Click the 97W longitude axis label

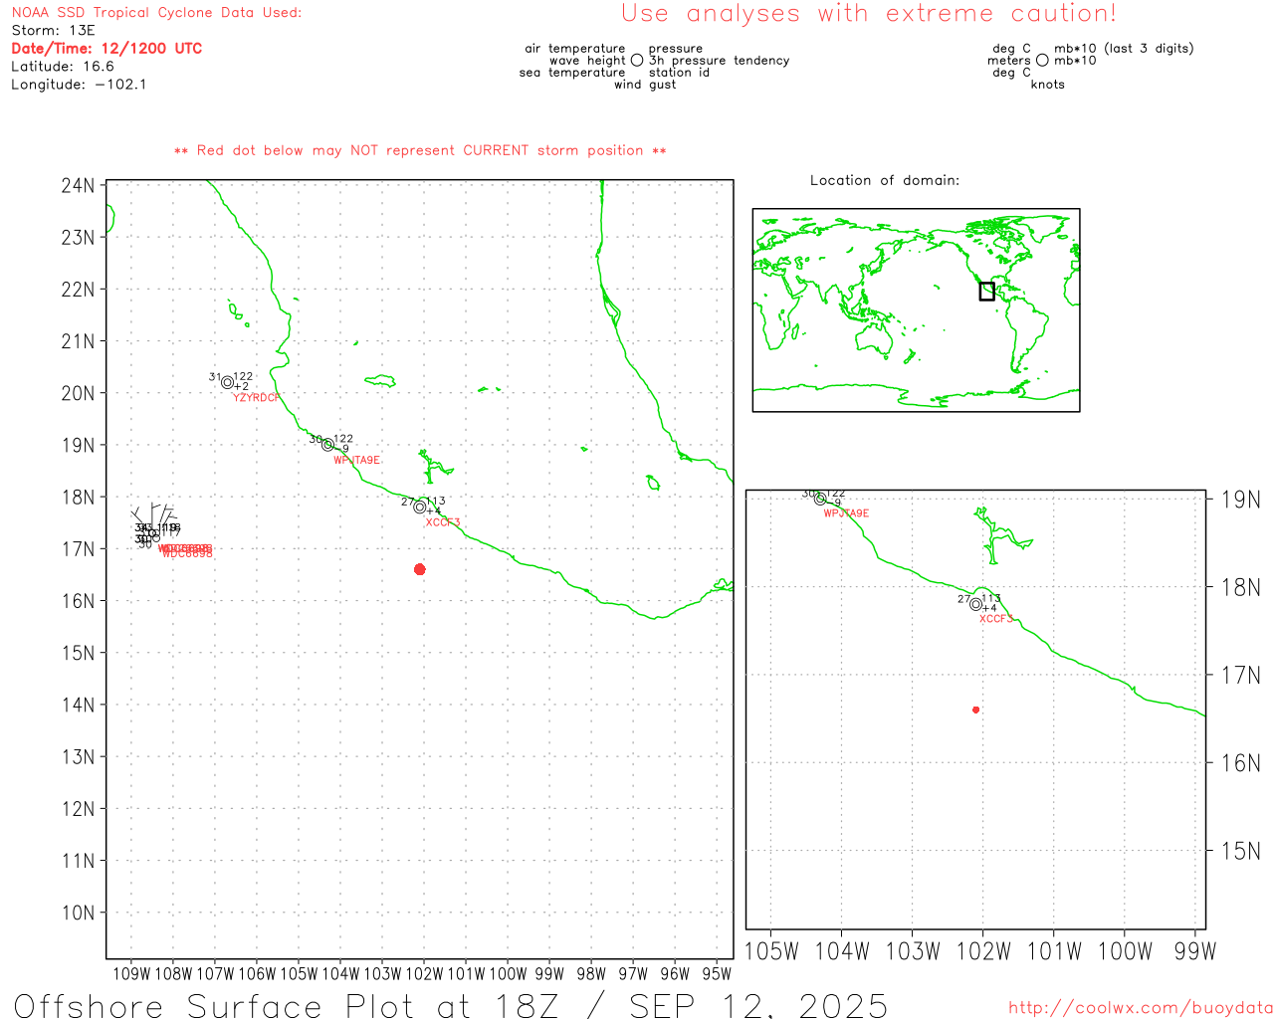click(x=633, y=974)
